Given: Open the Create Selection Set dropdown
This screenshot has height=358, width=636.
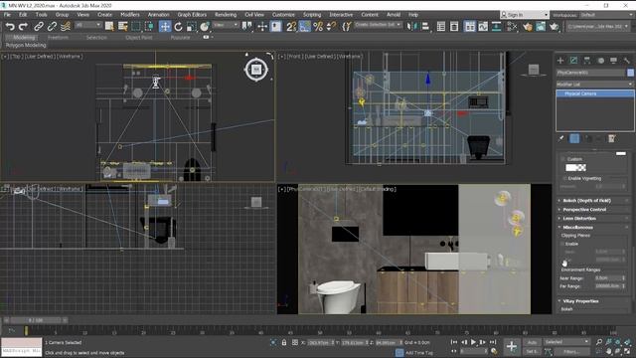Looking at the screenshot, I should click(x=378, y=25).
